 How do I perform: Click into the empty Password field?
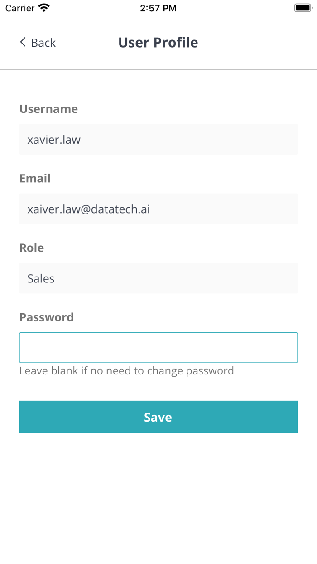[x=158, y=348]
